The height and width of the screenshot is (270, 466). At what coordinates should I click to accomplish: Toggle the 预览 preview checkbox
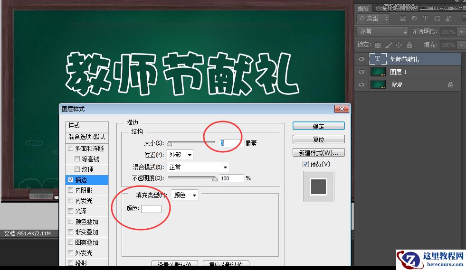pyautogui.click(x=305, y=164)
